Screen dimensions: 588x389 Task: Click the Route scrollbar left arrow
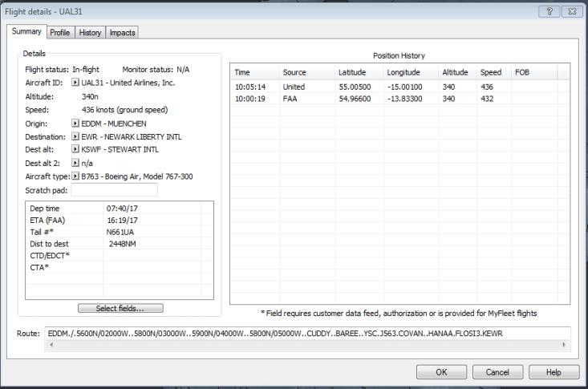coord(51,345)
